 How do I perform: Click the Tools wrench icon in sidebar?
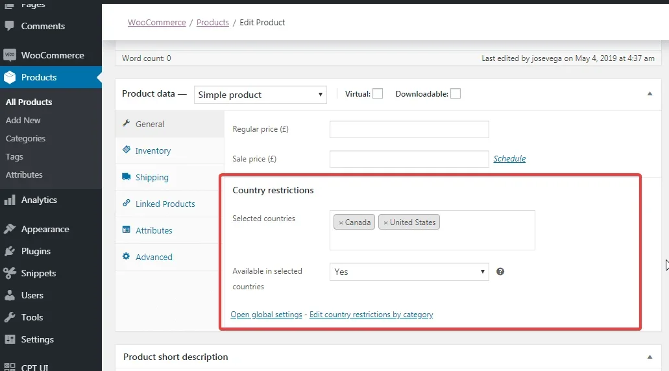click(9, 317)
